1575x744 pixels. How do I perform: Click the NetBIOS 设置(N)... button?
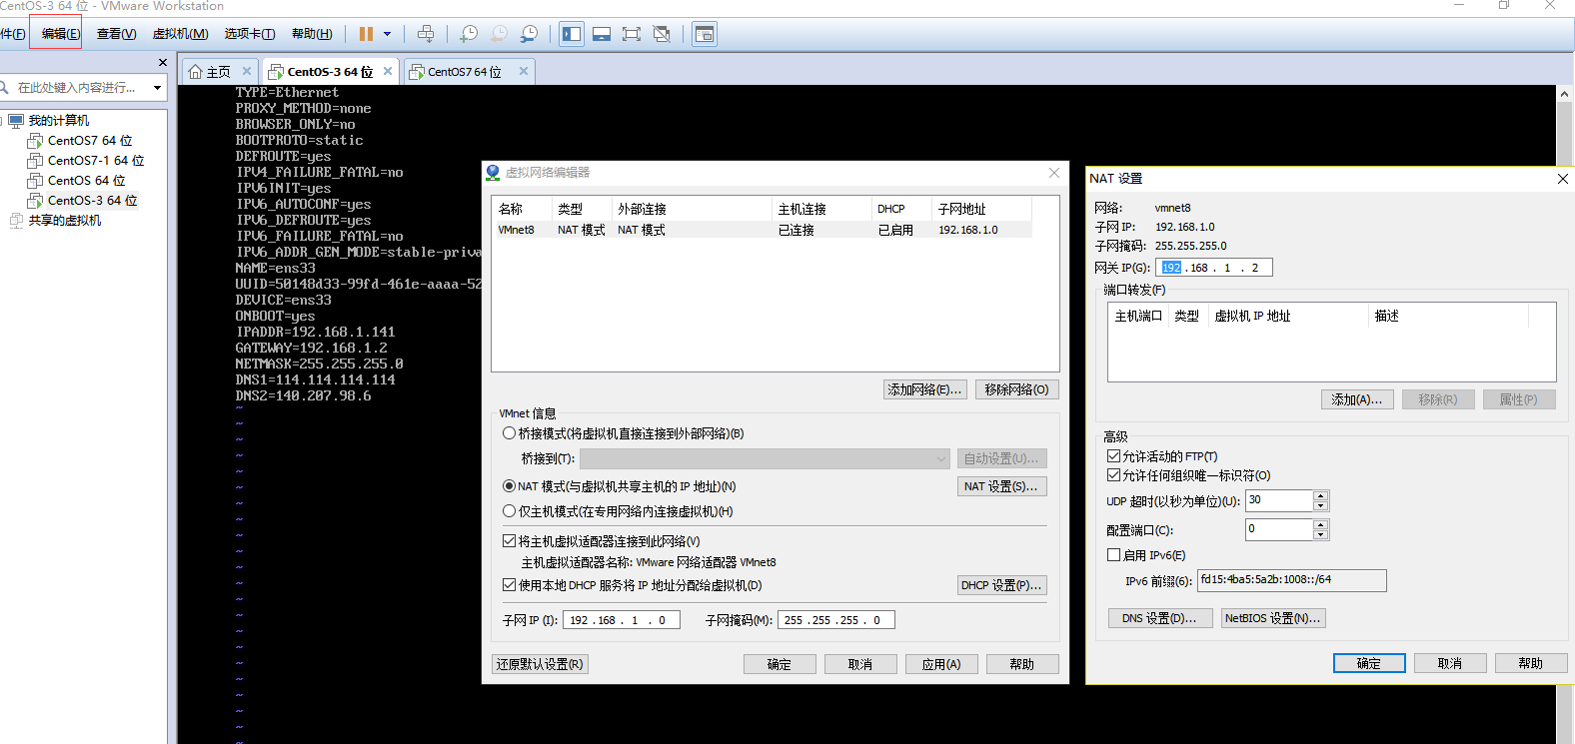tap(1274, 618)
